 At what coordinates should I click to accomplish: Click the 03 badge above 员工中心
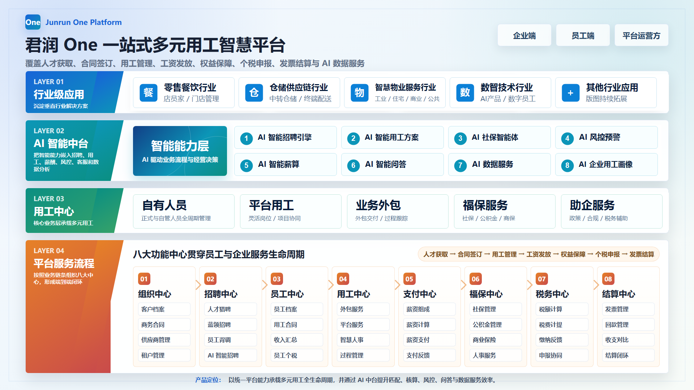pos(277,279)
